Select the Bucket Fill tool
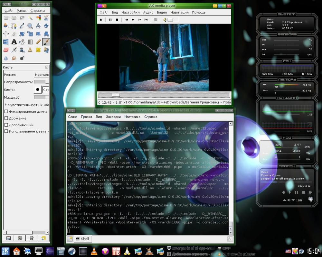The height and width of the screenshot is (257, 322). [x=22, y=42]
